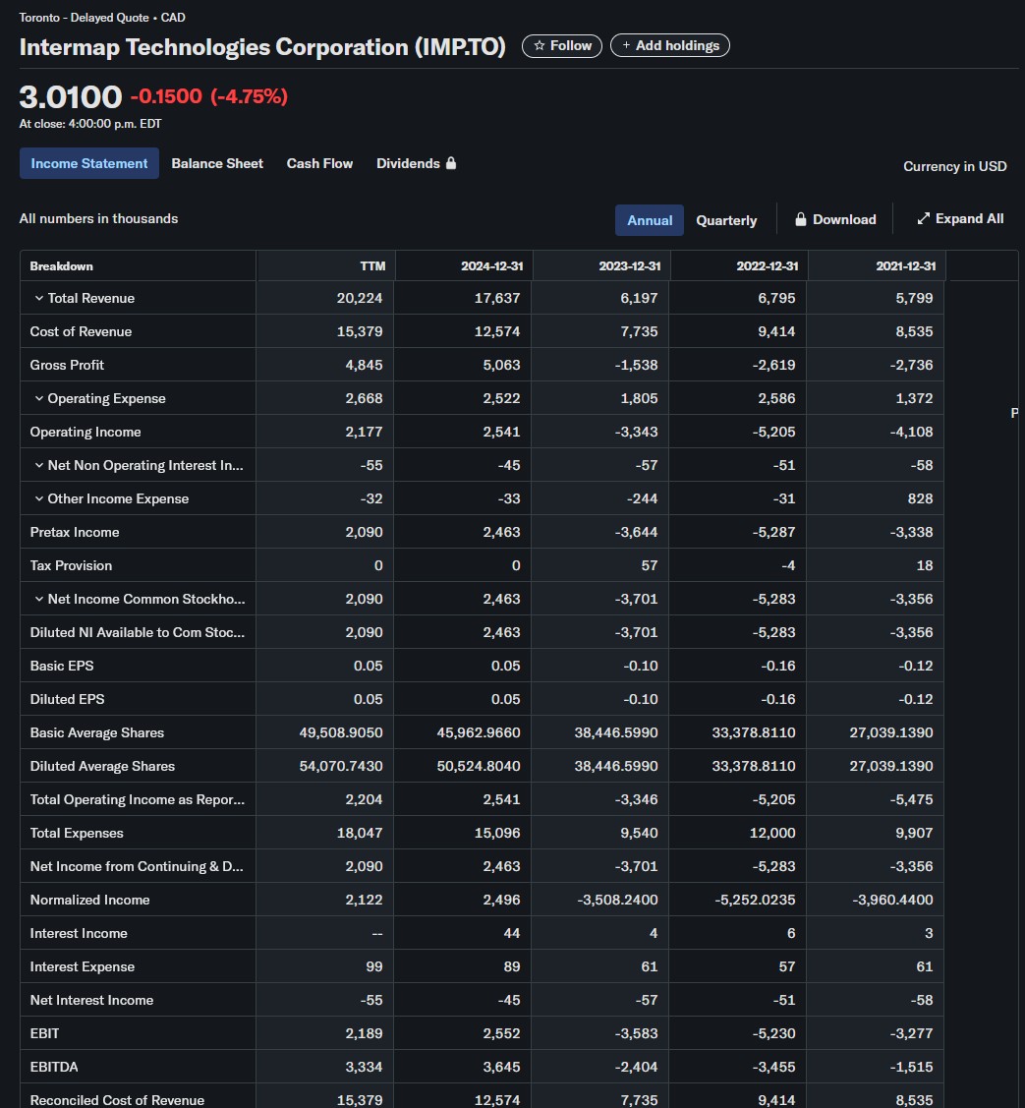The height and width of the screenshot is (1108, 1025).
Task: Open the Income Statement tab
Action: pyautogui.click(x=89, y=163)
